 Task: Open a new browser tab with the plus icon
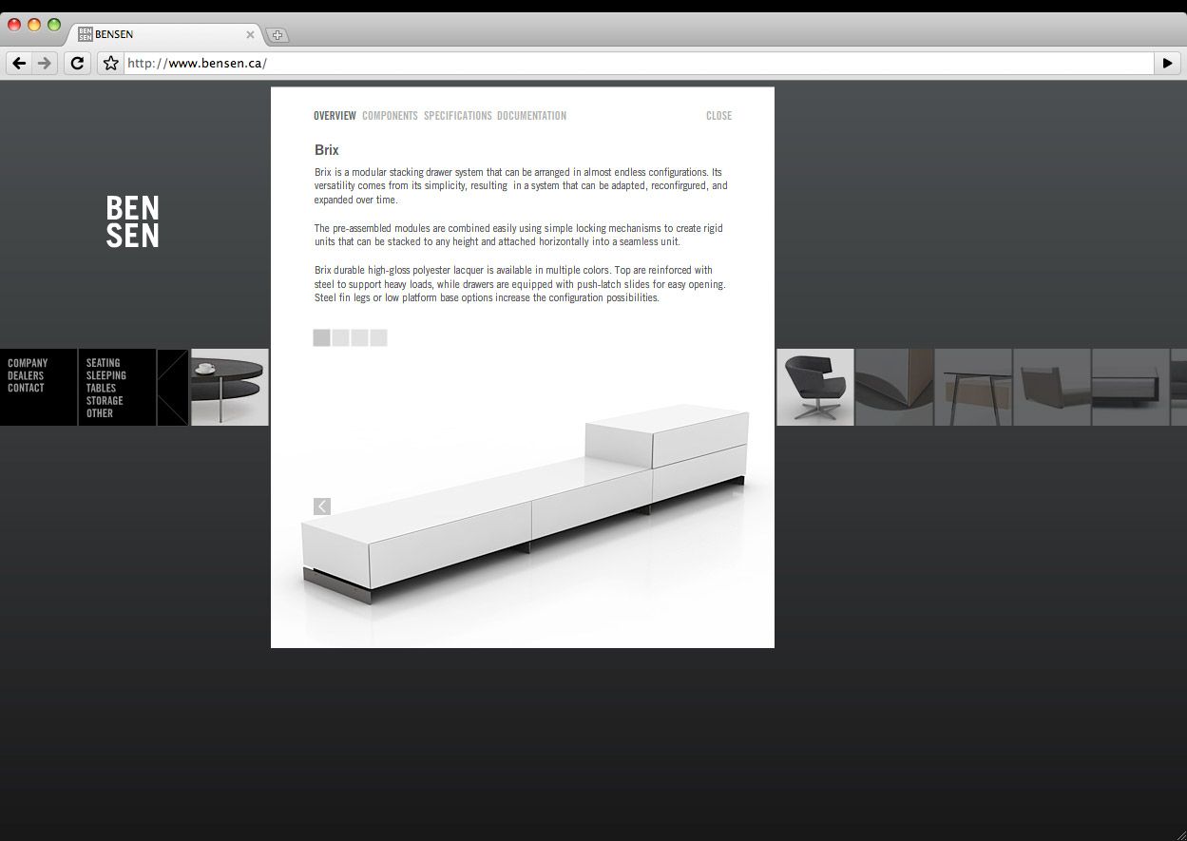click(x=277, y=34)
